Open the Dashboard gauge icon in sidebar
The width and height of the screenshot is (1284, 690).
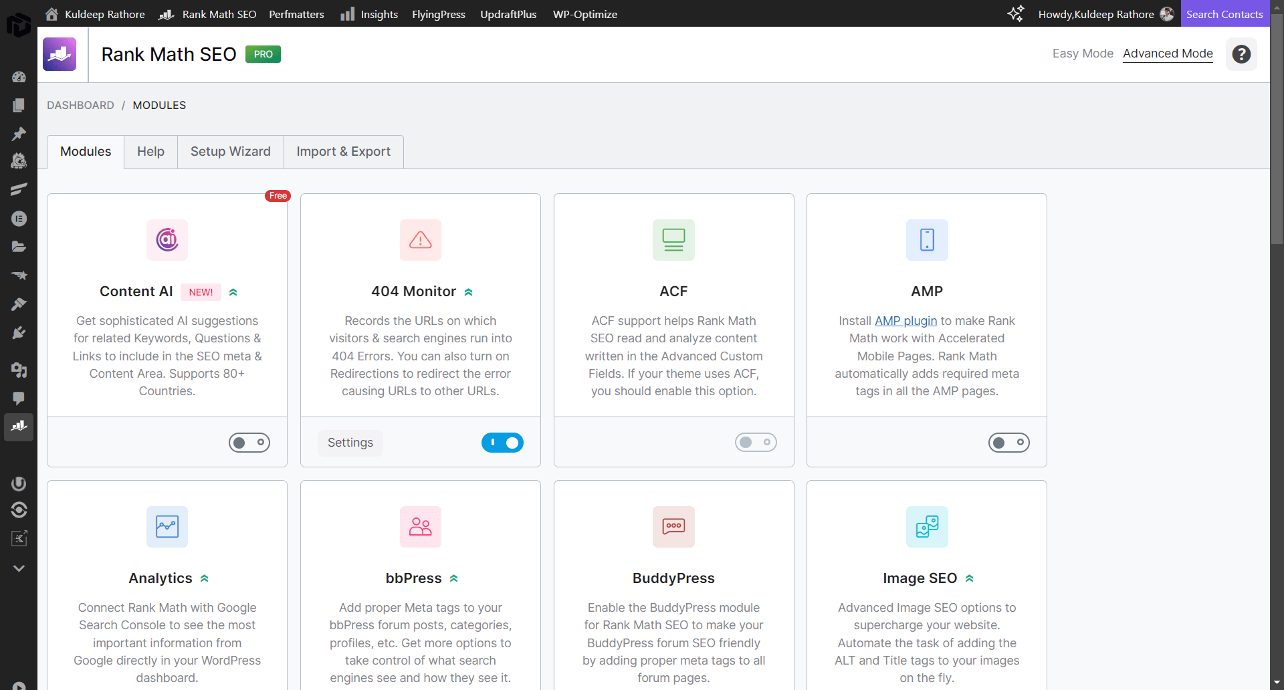coord(19,77)
